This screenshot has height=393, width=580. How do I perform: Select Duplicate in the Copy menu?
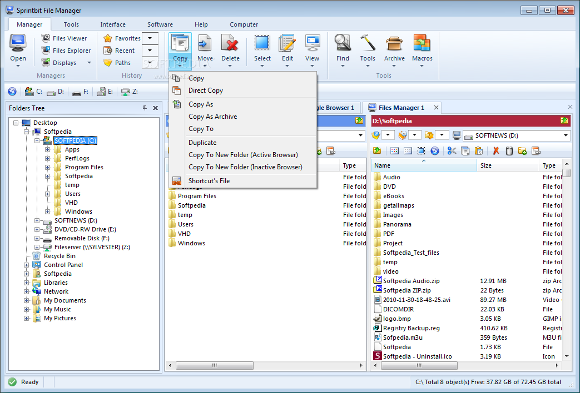pos(242,143)
